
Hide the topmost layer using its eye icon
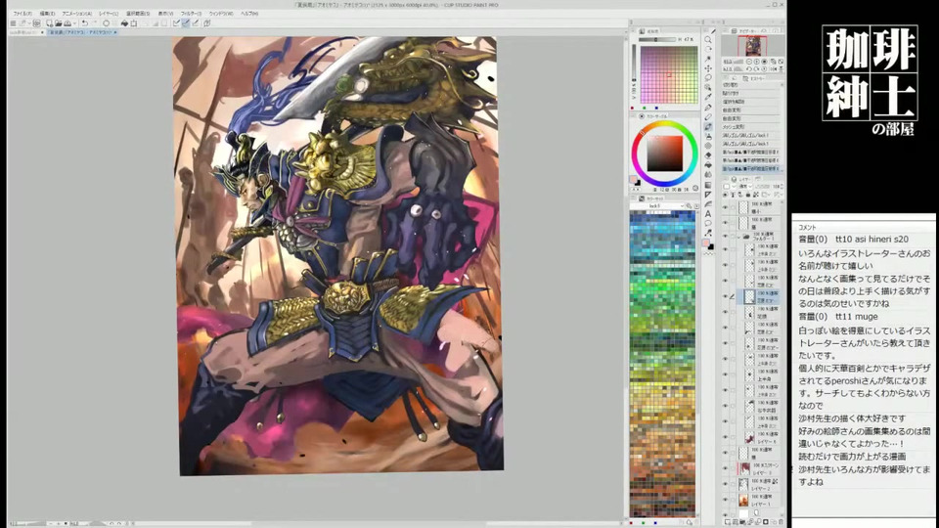[725, 207]
